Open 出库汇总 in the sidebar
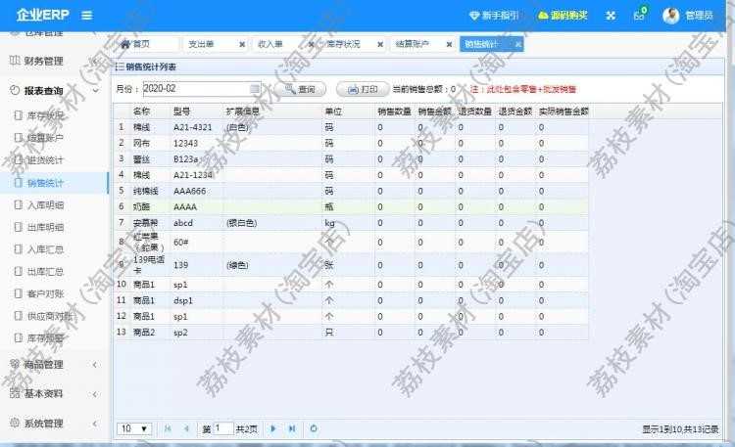Viewport: 735px width, 447px height. 45,272
